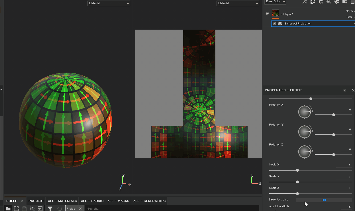This screenshot has width=355, height=211.
Task: Delete the selected layer with the trash icon
Action: (353, 2)
